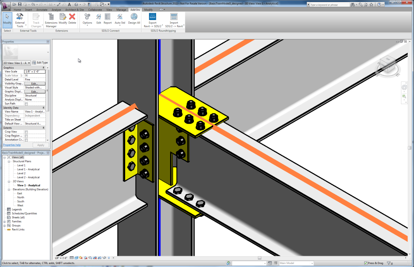Viewport: 414px width, 267px height.
Task: Open the Extensions Manager tool
Action: (51, 17)
